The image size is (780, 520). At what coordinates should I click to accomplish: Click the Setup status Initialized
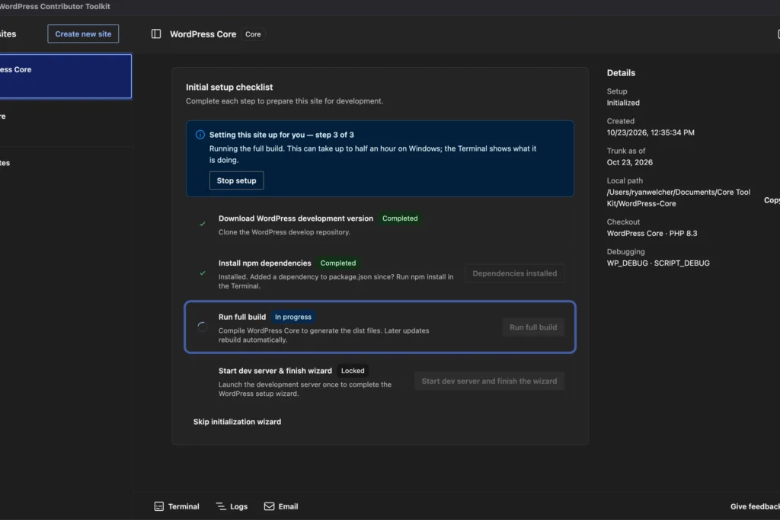click(x=623, y=103)
